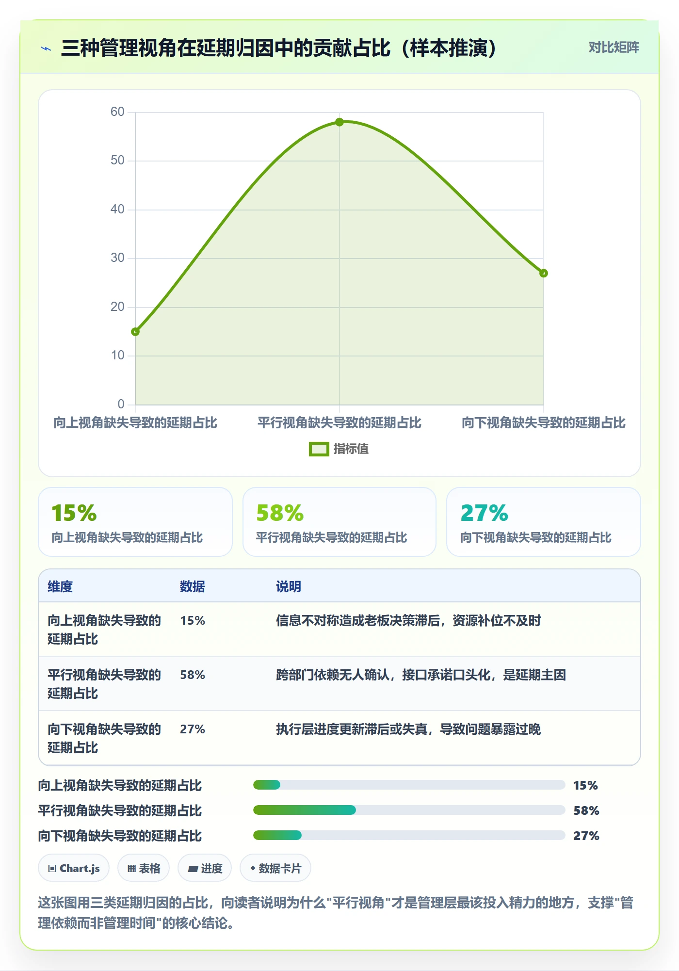The width and height of the screenshot is (679, 971).
Task: Open the 15% data card
Action: 135,522
